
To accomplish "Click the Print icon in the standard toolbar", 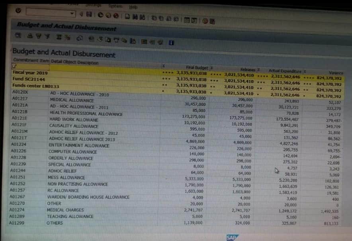I will point(127,16).
